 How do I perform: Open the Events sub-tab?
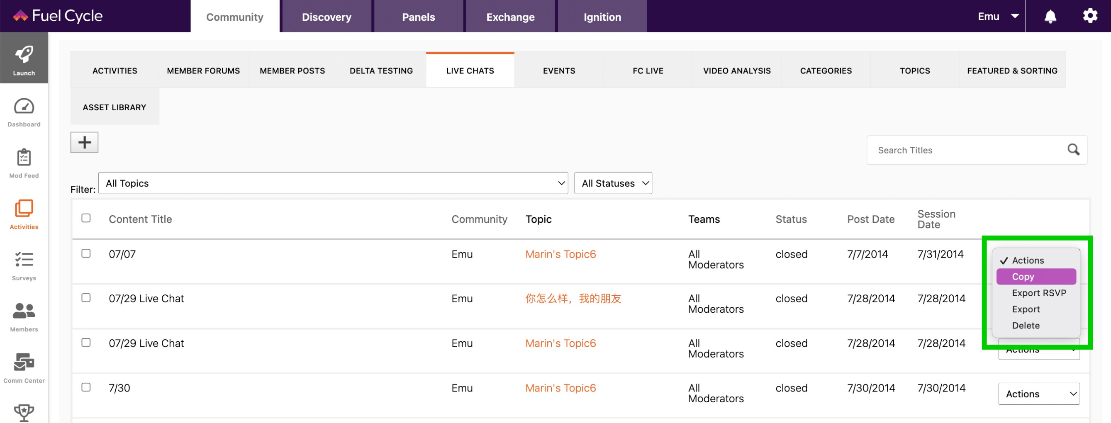pos(559,70)
